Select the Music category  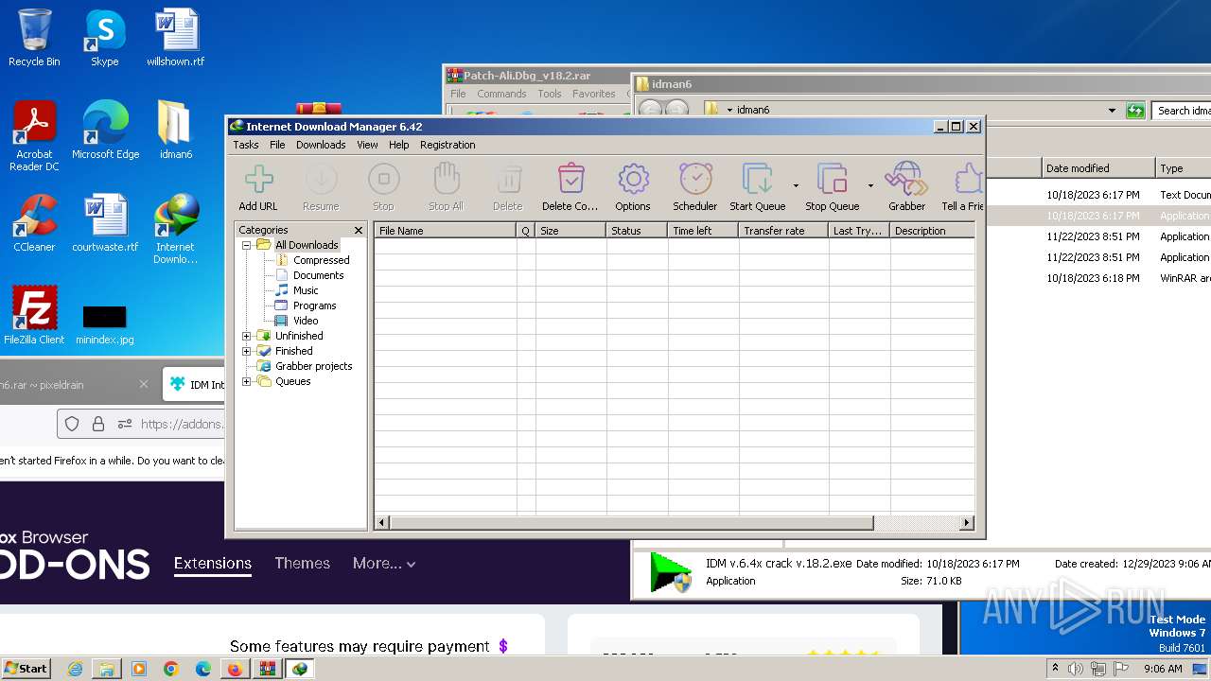pyautogui.click(x=306, y=290)
